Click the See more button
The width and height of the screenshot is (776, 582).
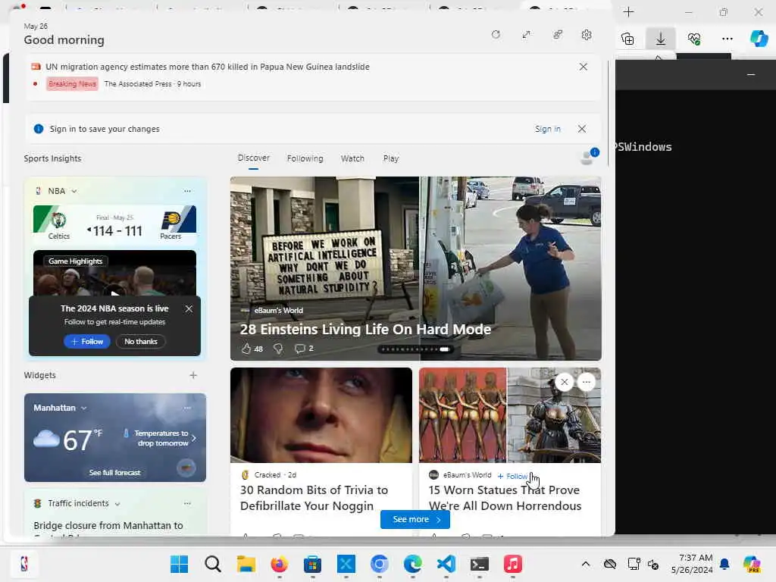[x=415, y=519]
